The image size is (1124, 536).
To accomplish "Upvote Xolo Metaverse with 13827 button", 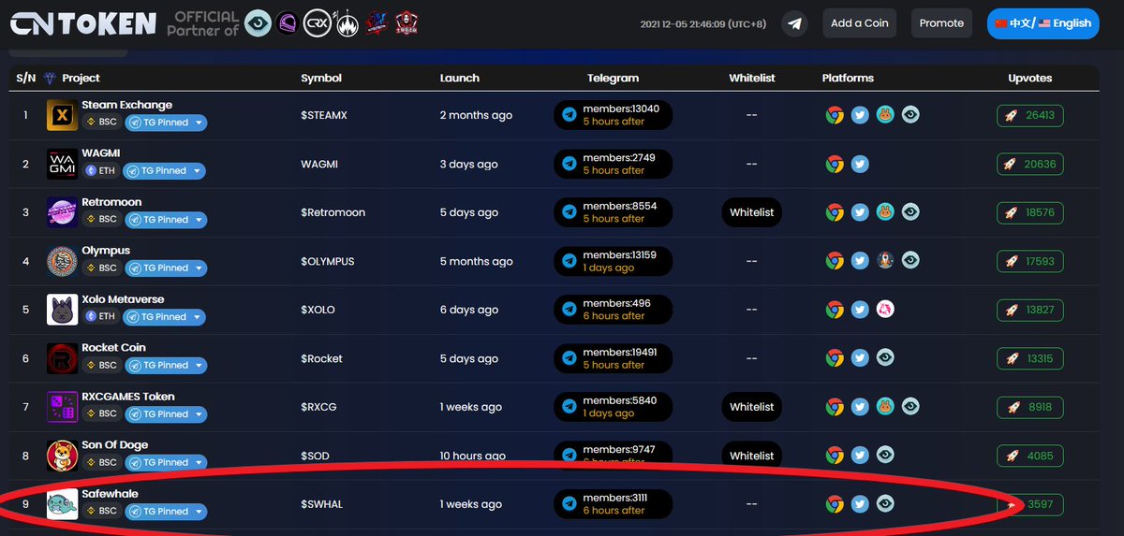I will click(x=1030, y=311).
